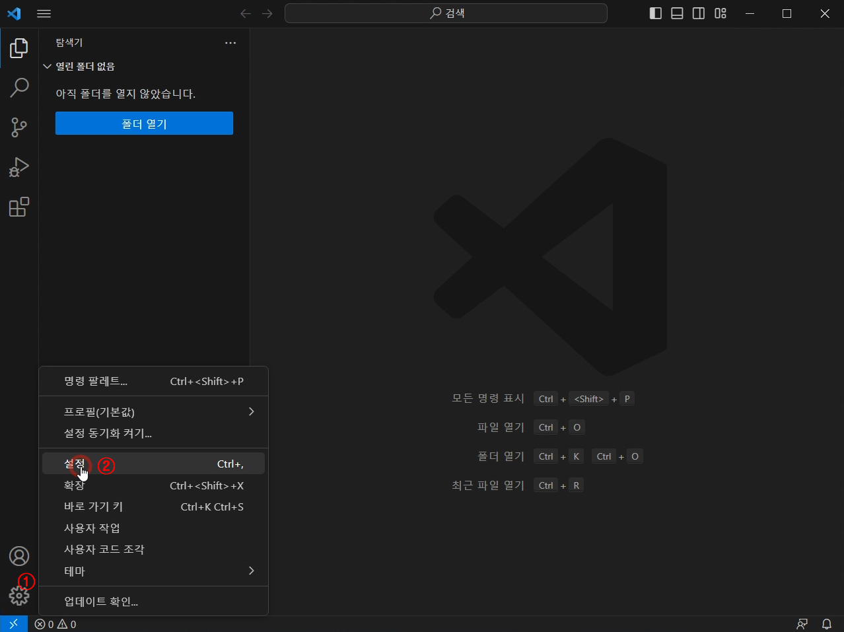Select '바로 가기 키' menu entry
Image resolution: width=844 pixels, height=632 pixels.
click(153, 507)
